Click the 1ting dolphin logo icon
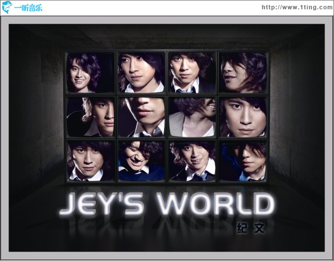Image resolution: width=334 pixels, height=261 pixels. pos(7,7)
